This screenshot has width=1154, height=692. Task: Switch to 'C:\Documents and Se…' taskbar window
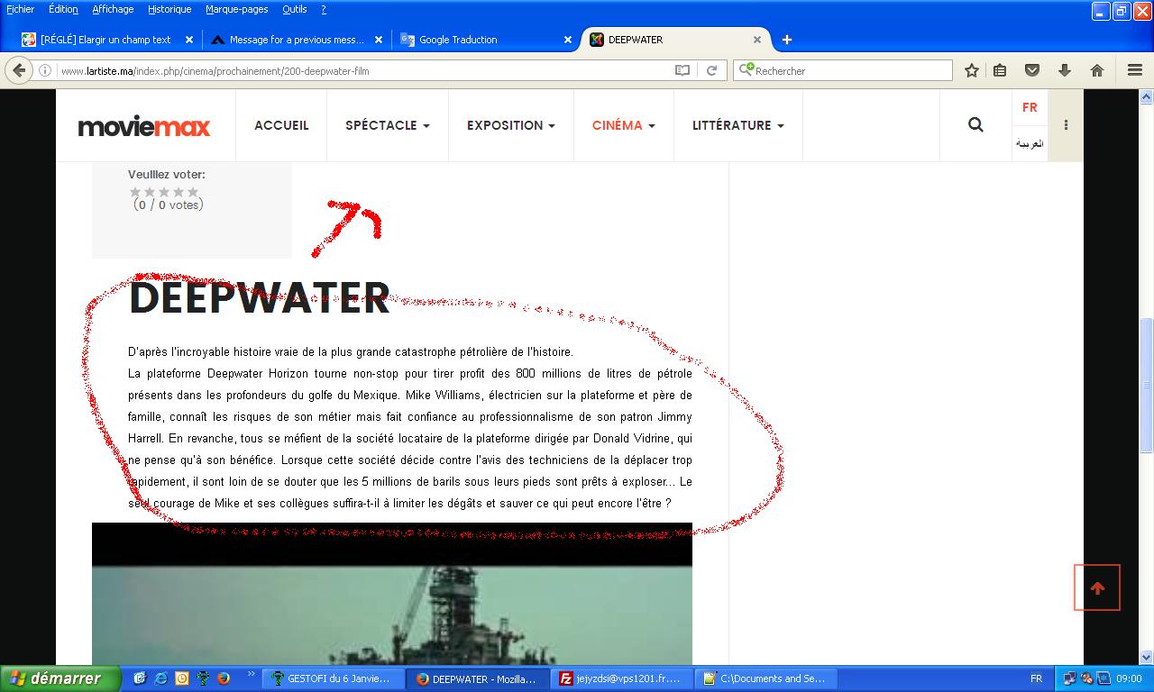tap(764, 678)
